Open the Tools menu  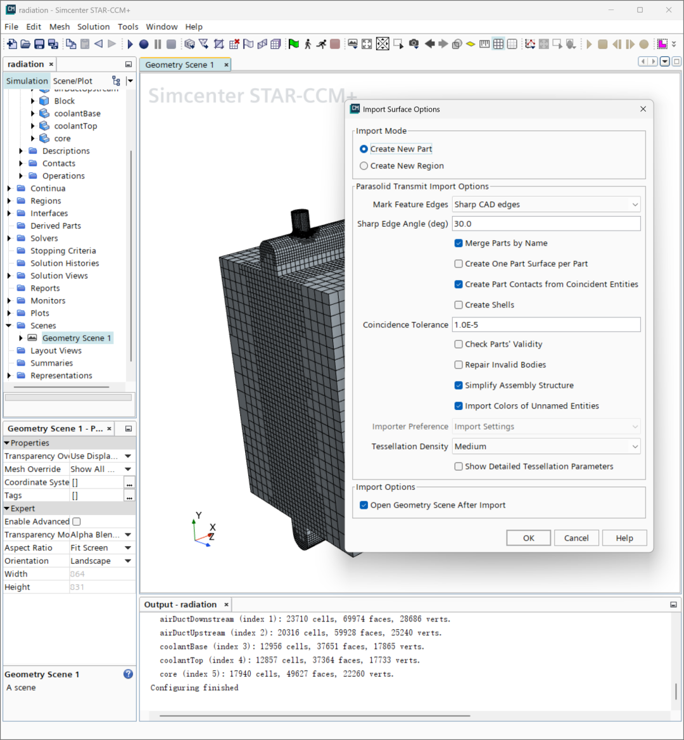pyautogui.click(x=128, y=27)
